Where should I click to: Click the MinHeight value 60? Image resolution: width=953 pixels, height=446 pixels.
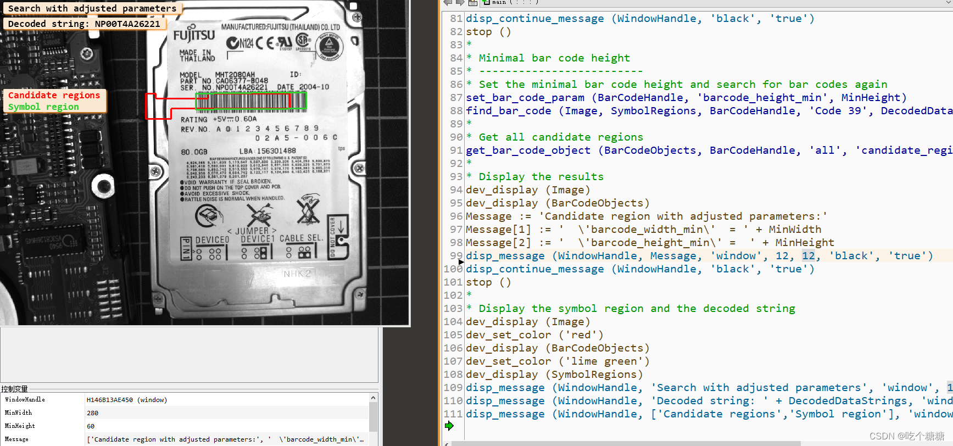click(x=91, y=426)
